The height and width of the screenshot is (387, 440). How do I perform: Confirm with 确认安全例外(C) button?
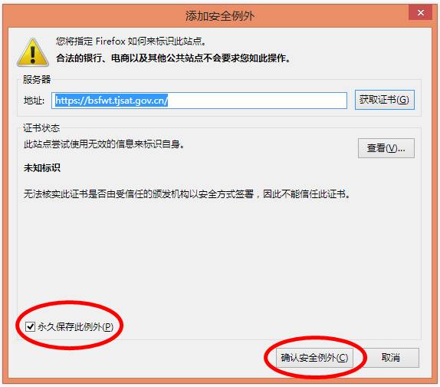click(314, 358)
